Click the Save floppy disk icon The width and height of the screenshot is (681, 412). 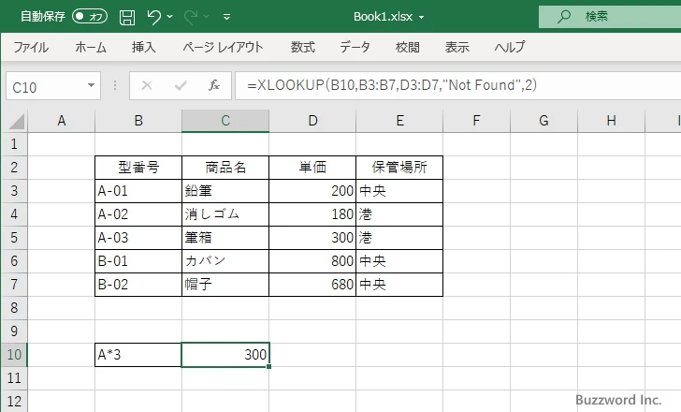[x=127, y=17]
